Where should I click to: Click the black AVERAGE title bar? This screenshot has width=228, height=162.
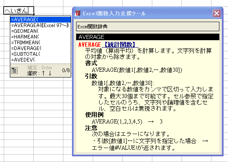pos(148,37)
